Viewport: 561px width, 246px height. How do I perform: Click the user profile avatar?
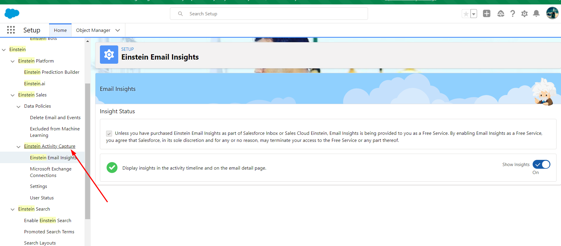(x=552, y=13)
